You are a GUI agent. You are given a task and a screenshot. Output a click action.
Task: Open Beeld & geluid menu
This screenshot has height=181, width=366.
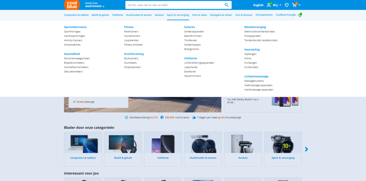[100, 15]
